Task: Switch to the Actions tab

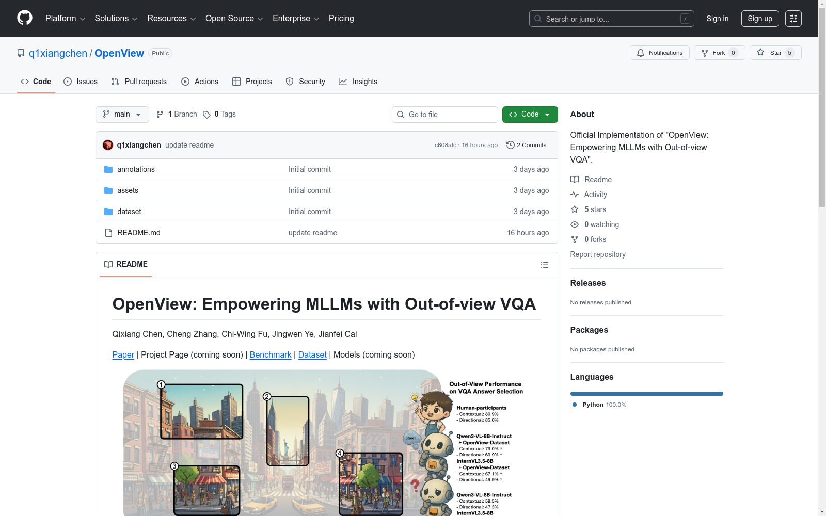Action: point(200,82)
